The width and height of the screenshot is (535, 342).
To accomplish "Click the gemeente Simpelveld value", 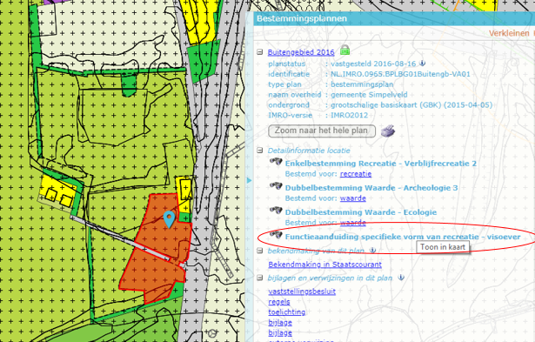I will click(x=369, y=95).
